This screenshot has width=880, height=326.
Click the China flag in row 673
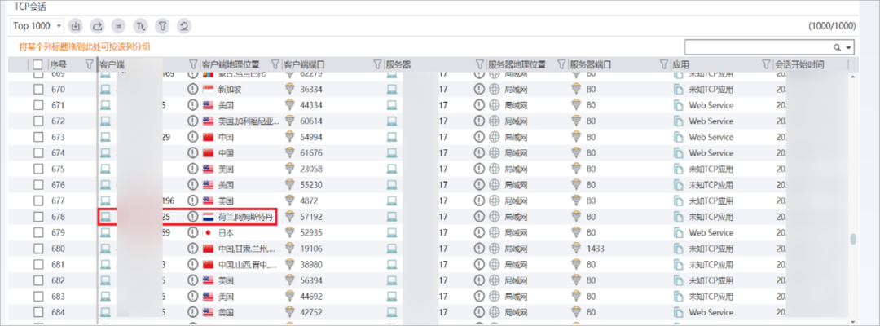tap(209, 137)
